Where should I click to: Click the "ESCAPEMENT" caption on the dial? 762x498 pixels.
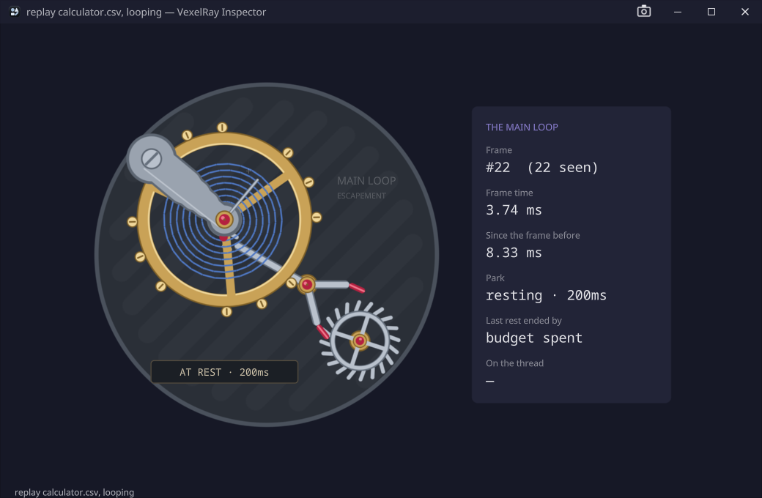click(x=361, y=196)
